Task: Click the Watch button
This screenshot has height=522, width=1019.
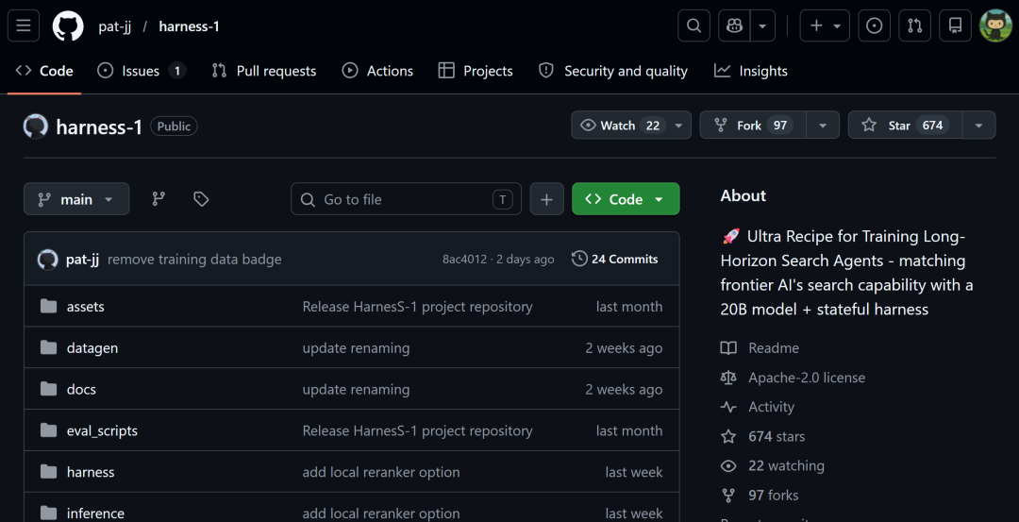Action: 619,126
